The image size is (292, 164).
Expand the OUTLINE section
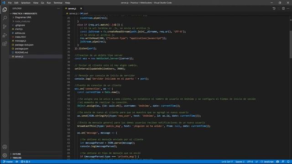(16, 154)
